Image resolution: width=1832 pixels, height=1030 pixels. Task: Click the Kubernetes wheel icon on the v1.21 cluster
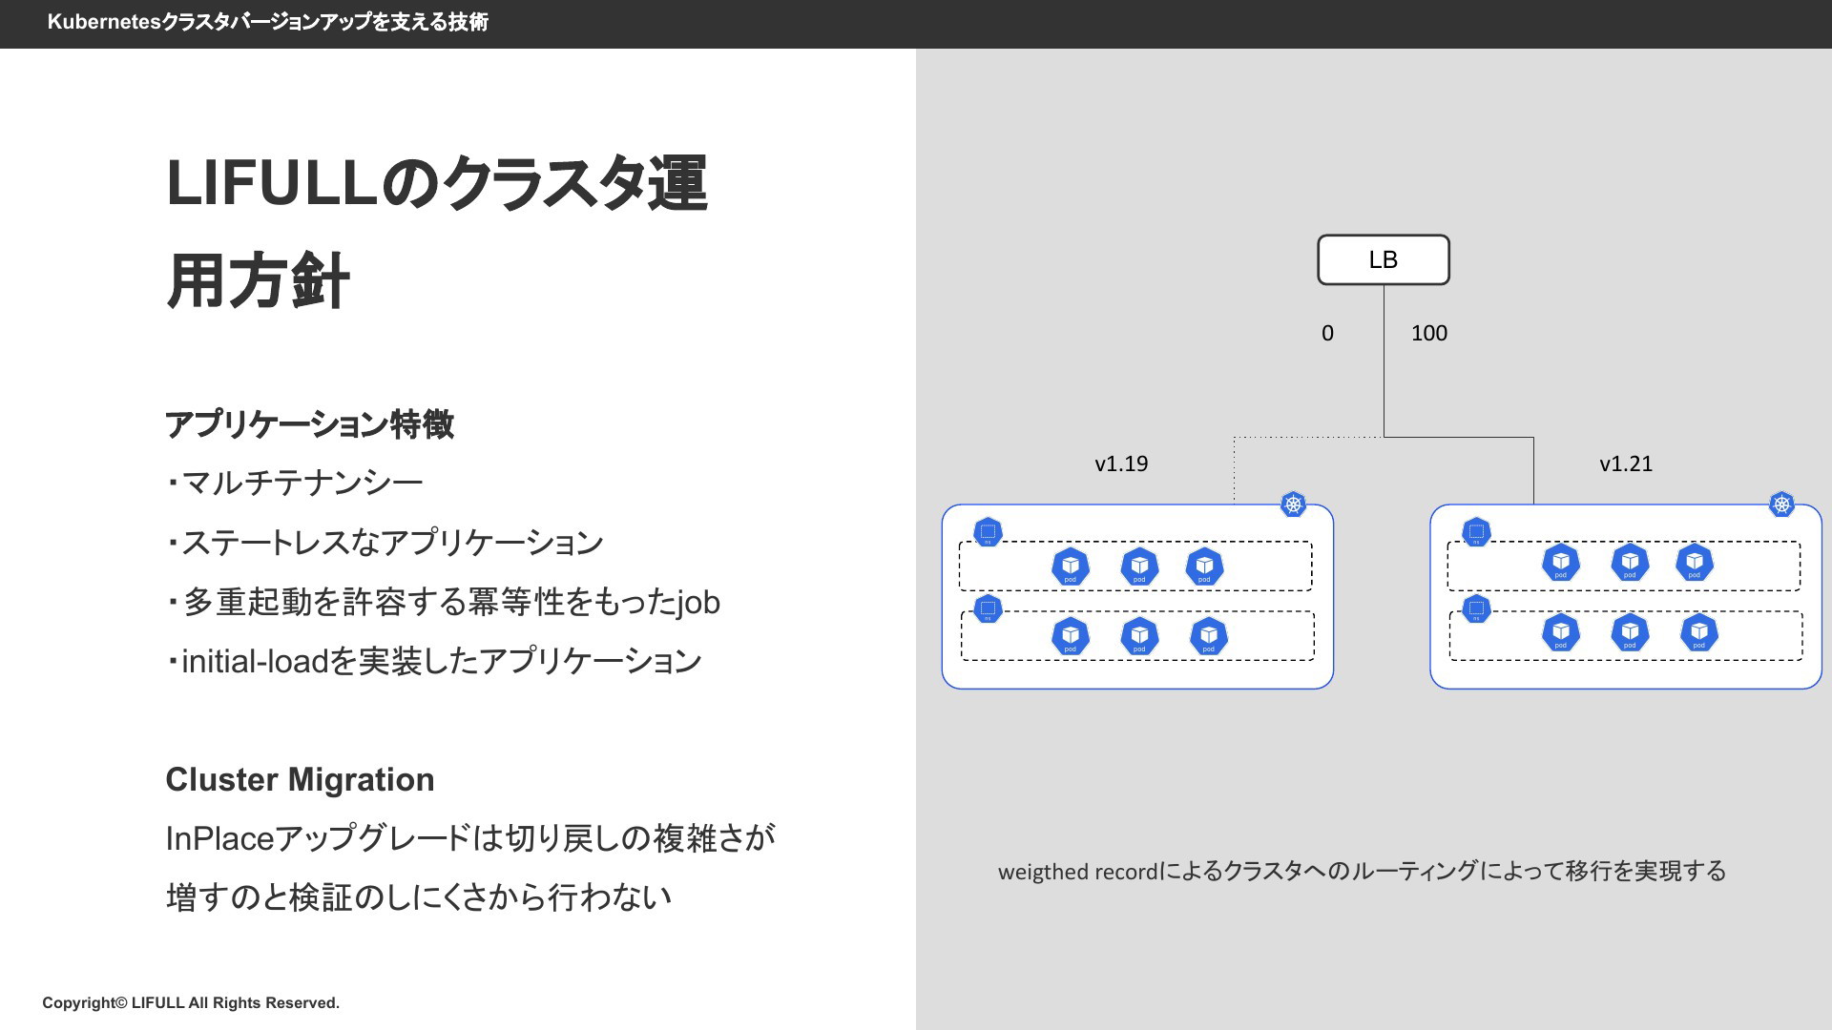click(x=1781, y=505)
